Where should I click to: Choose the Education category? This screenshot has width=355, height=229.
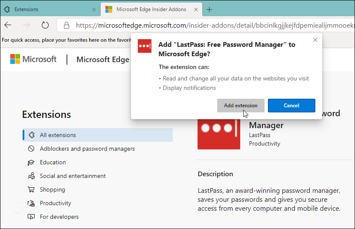click(53, 162)
